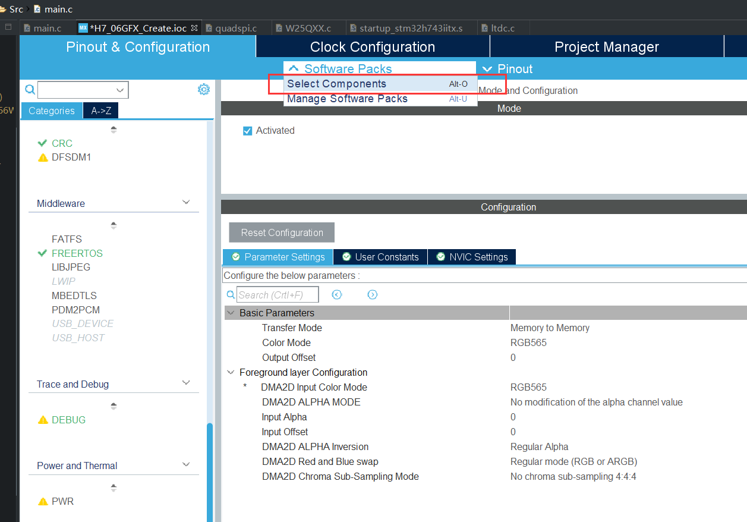Select MBEDTLS middleware item
Viewport: 747px width, 522px height.
click(x=74, y=295)
